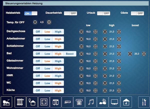
Task: Decrease WC low temperature
Action: 81,83
